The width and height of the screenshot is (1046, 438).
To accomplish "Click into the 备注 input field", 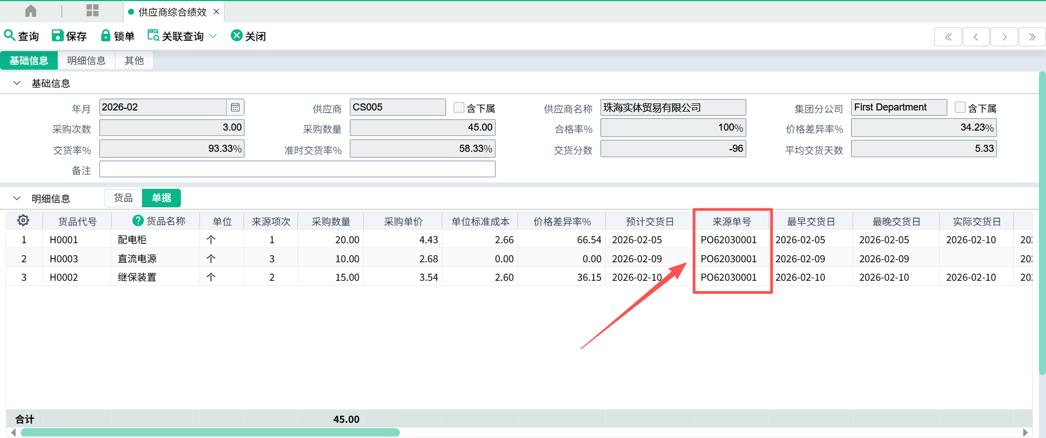I will pos(297,169).
